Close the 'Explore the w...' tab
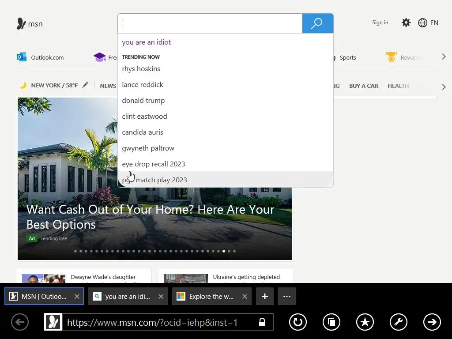 pyautogui.click(x=245, y=296)
